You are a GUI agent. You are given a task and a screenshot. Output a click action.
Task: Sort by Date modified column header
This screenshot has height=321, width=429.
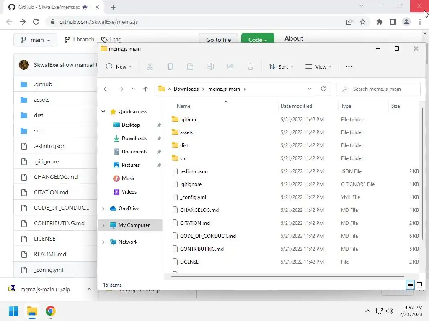click(x=296, y=106)
